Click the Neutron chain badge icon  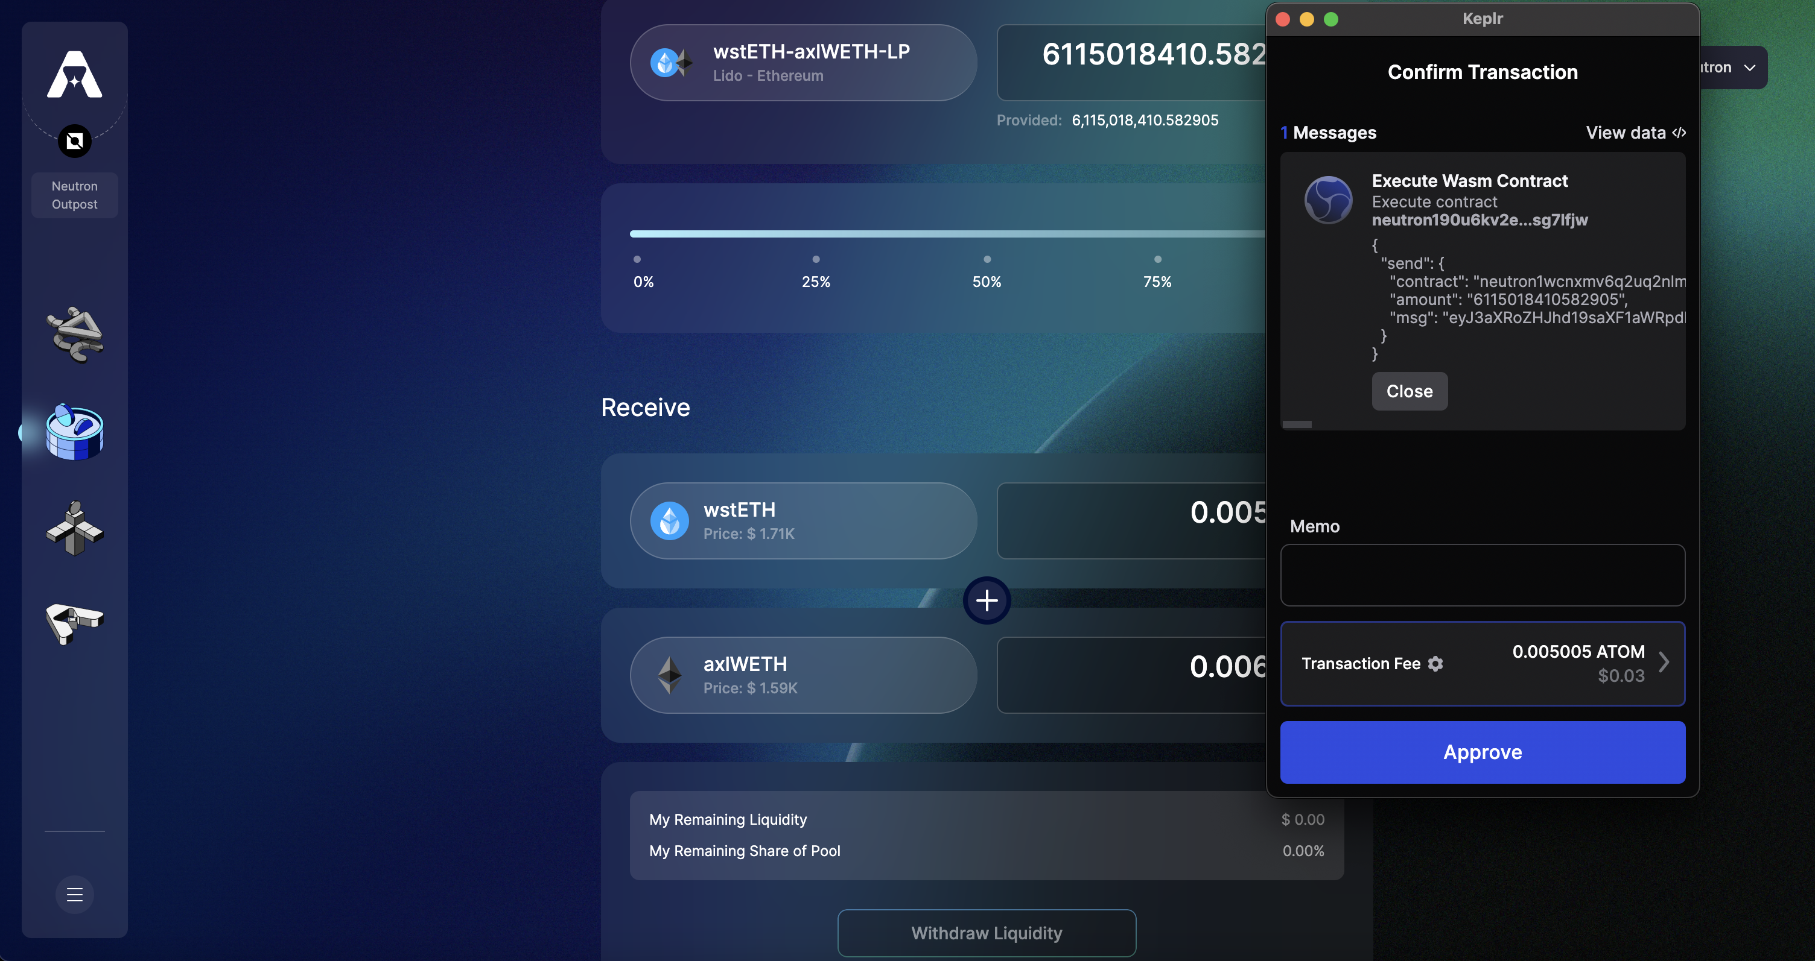coord(75,142)
